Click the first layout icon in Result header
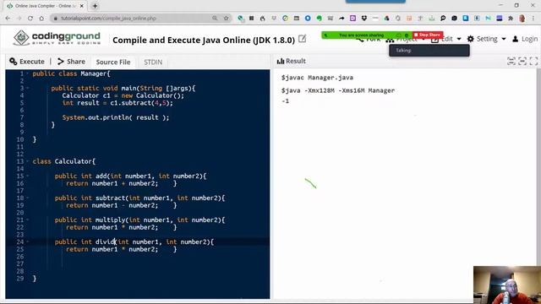 511,62
